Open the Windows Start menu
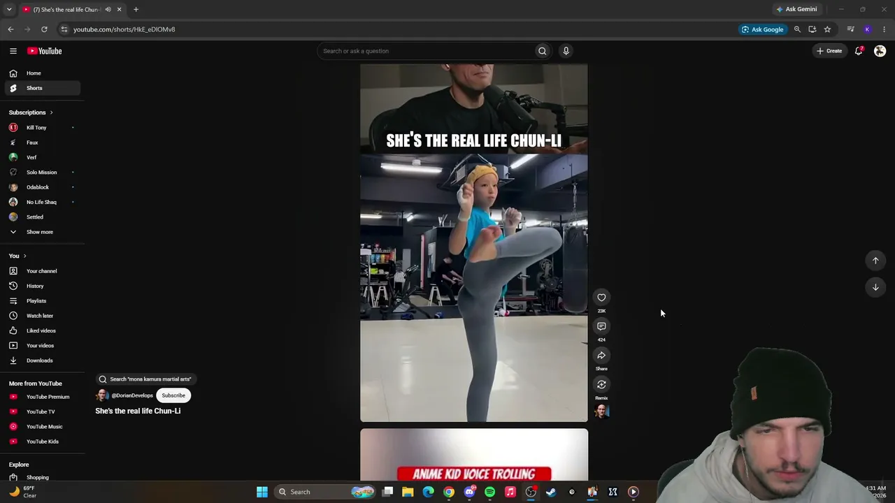The width and height of the screenshot is (895, 503). coord(262,492)
